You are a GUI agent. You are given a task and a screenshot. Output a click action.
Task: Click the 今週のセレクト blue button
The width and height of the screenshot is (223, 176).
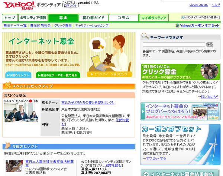[x=18, y=75]
